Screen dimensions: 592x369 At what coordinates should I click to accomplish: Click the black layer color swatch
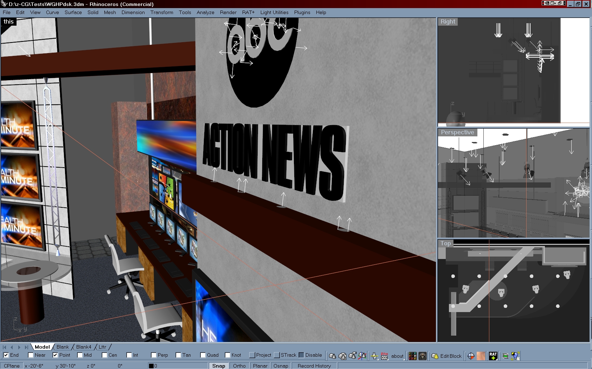pyautogui.click(x=151, y=366)
